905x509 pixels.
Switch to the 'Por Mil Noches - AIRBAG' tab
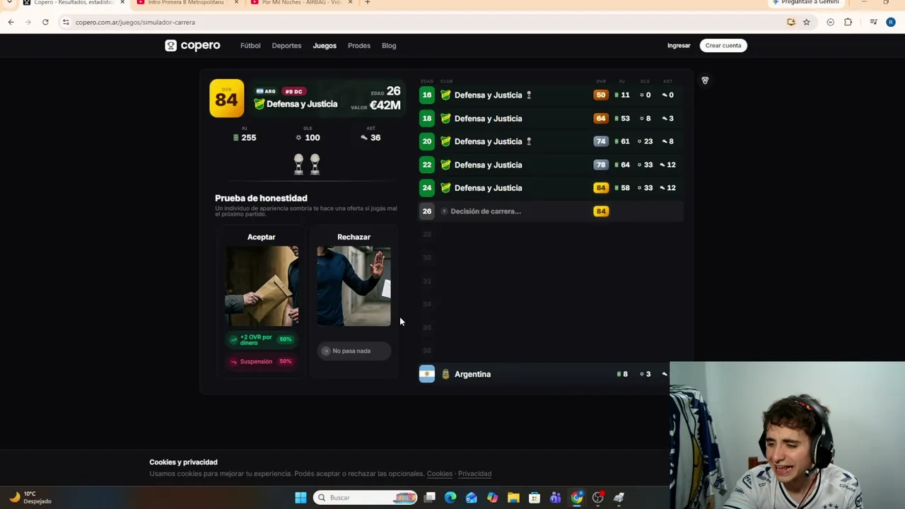tap(300, 3)
